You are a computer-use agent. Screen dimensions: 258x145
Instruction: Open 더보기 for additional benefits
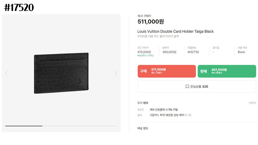(x=252, y=103)
